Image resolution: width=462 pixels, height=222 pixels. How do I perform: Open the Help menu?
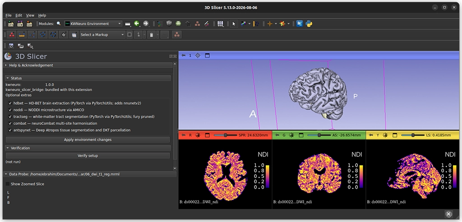[42, 15]
